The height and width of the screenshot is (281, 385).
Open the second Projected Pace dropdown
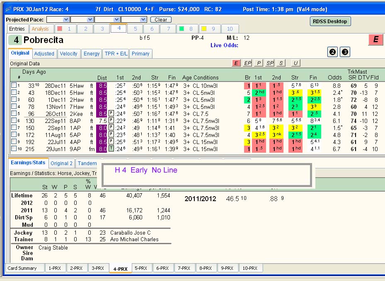pos(90,19)
